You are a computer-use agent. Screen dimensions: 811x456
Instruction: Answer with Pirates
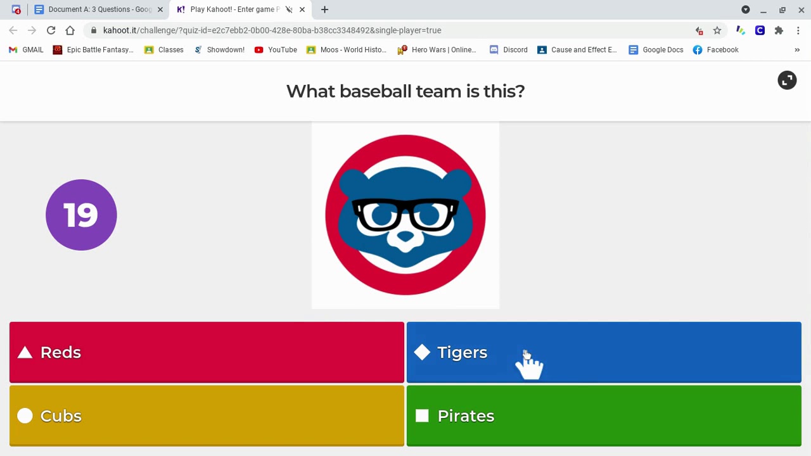click(604, 416)
